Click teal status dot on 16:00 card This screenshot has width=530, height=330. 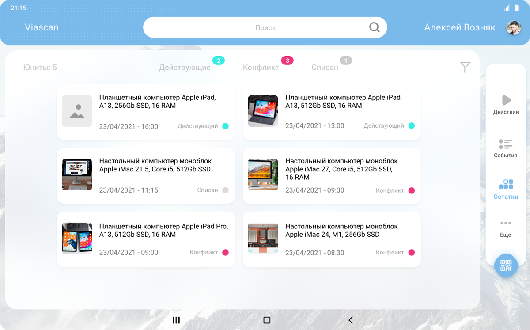(x=225, y=126)
